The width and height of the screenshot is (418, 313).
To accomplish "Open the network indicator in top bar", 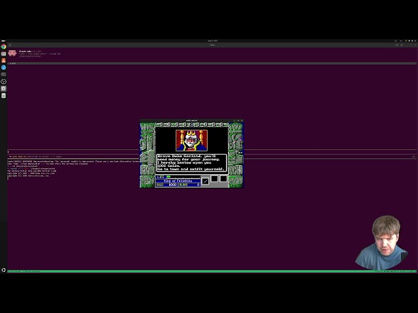I will click(410, 40).
